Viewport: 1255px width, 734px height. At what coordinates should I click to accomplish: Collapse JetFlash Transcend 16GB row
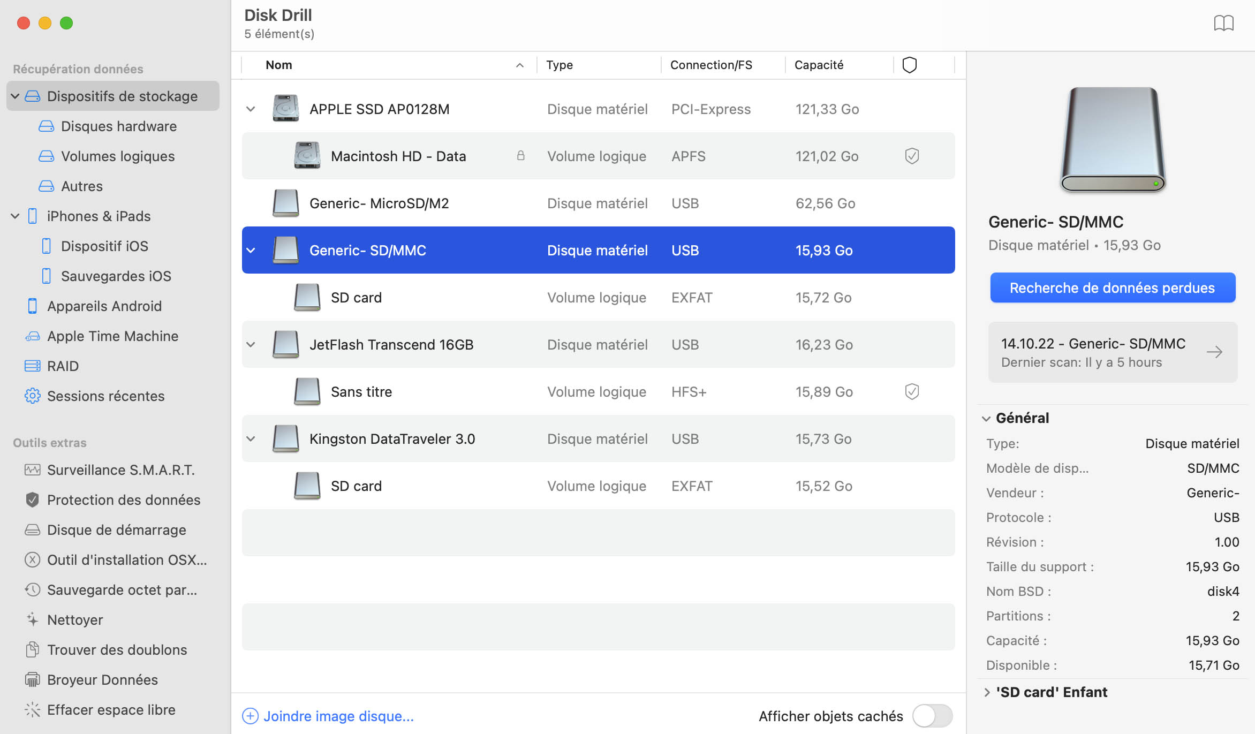pyautogui.click(x=251, y=345)
